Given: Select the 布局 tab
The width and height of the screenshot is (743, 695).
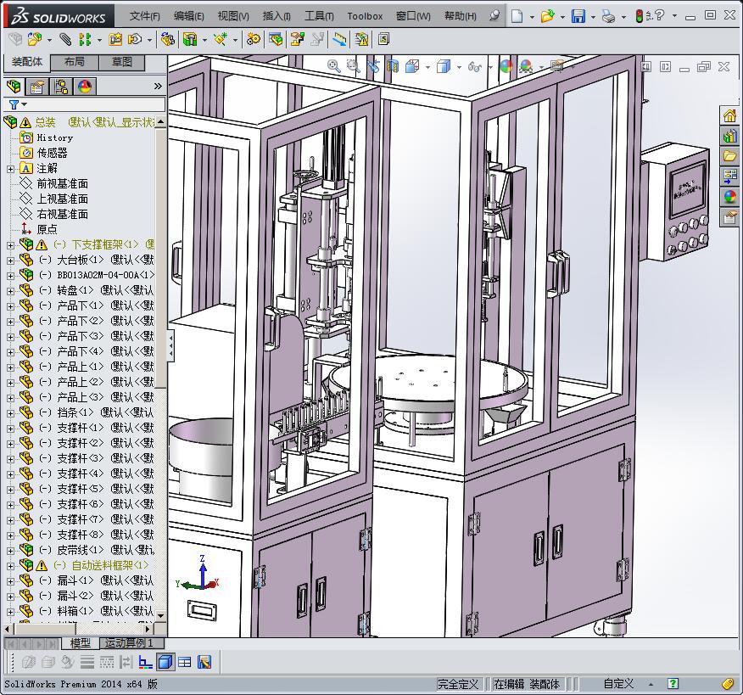Looking at the screenshot, I should (74, 62).
